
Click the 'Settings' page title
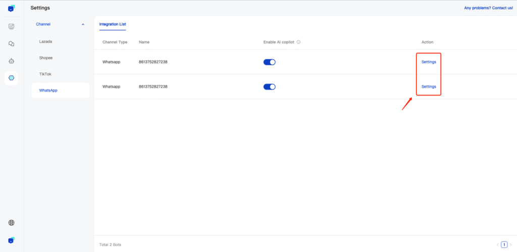(40, 8)
